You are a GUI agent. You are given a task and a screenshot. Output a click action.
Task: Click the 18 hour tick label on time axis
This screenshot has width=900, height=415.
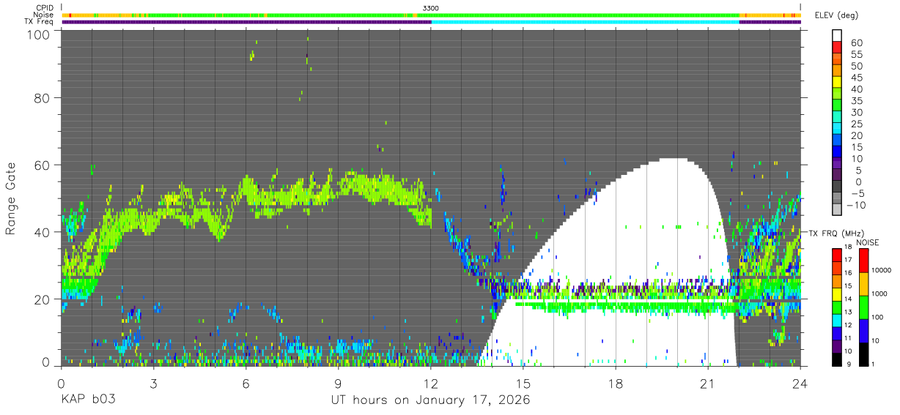[x=616, y=383]
